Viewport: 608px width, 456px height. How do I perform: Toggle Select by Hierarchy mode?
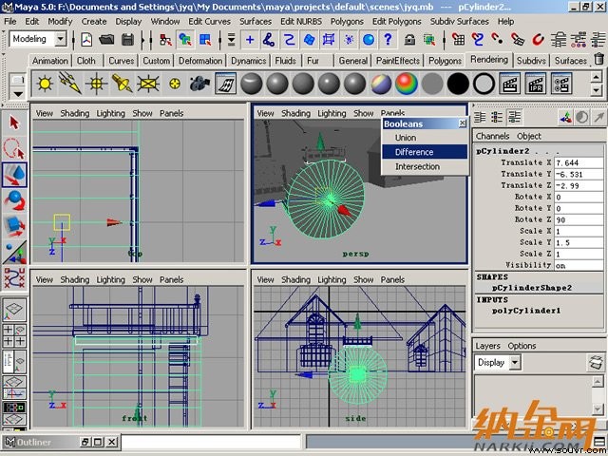click(x=165, y=40)
